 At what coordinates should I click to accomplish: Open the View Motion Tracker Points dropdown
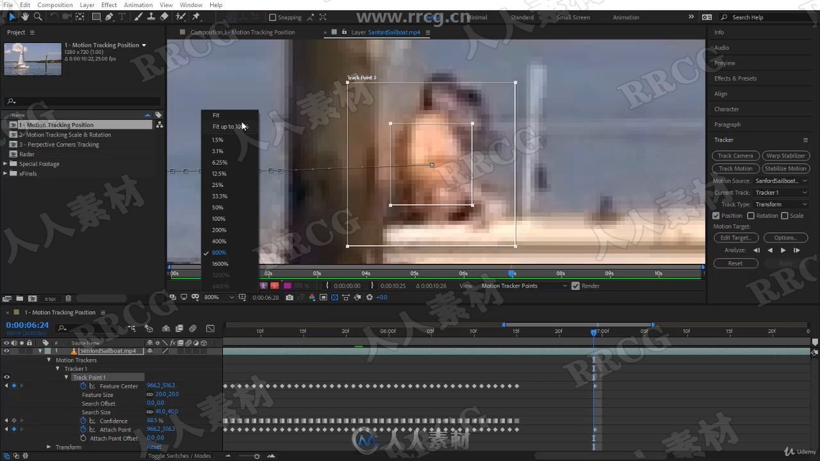pyautogui.click(x=524, y=286)
